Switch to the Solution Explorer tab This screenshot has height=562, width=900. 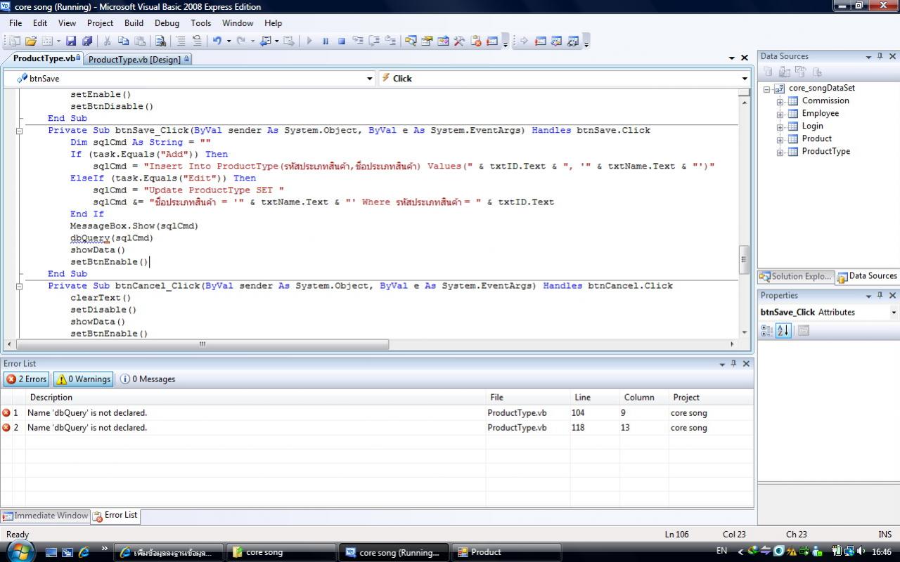(796, 276)
